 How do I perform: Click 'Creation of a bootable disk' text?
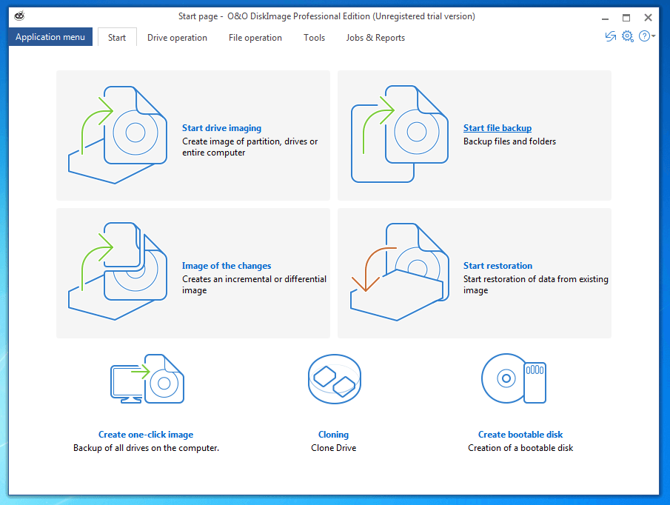tap(520, 448)
